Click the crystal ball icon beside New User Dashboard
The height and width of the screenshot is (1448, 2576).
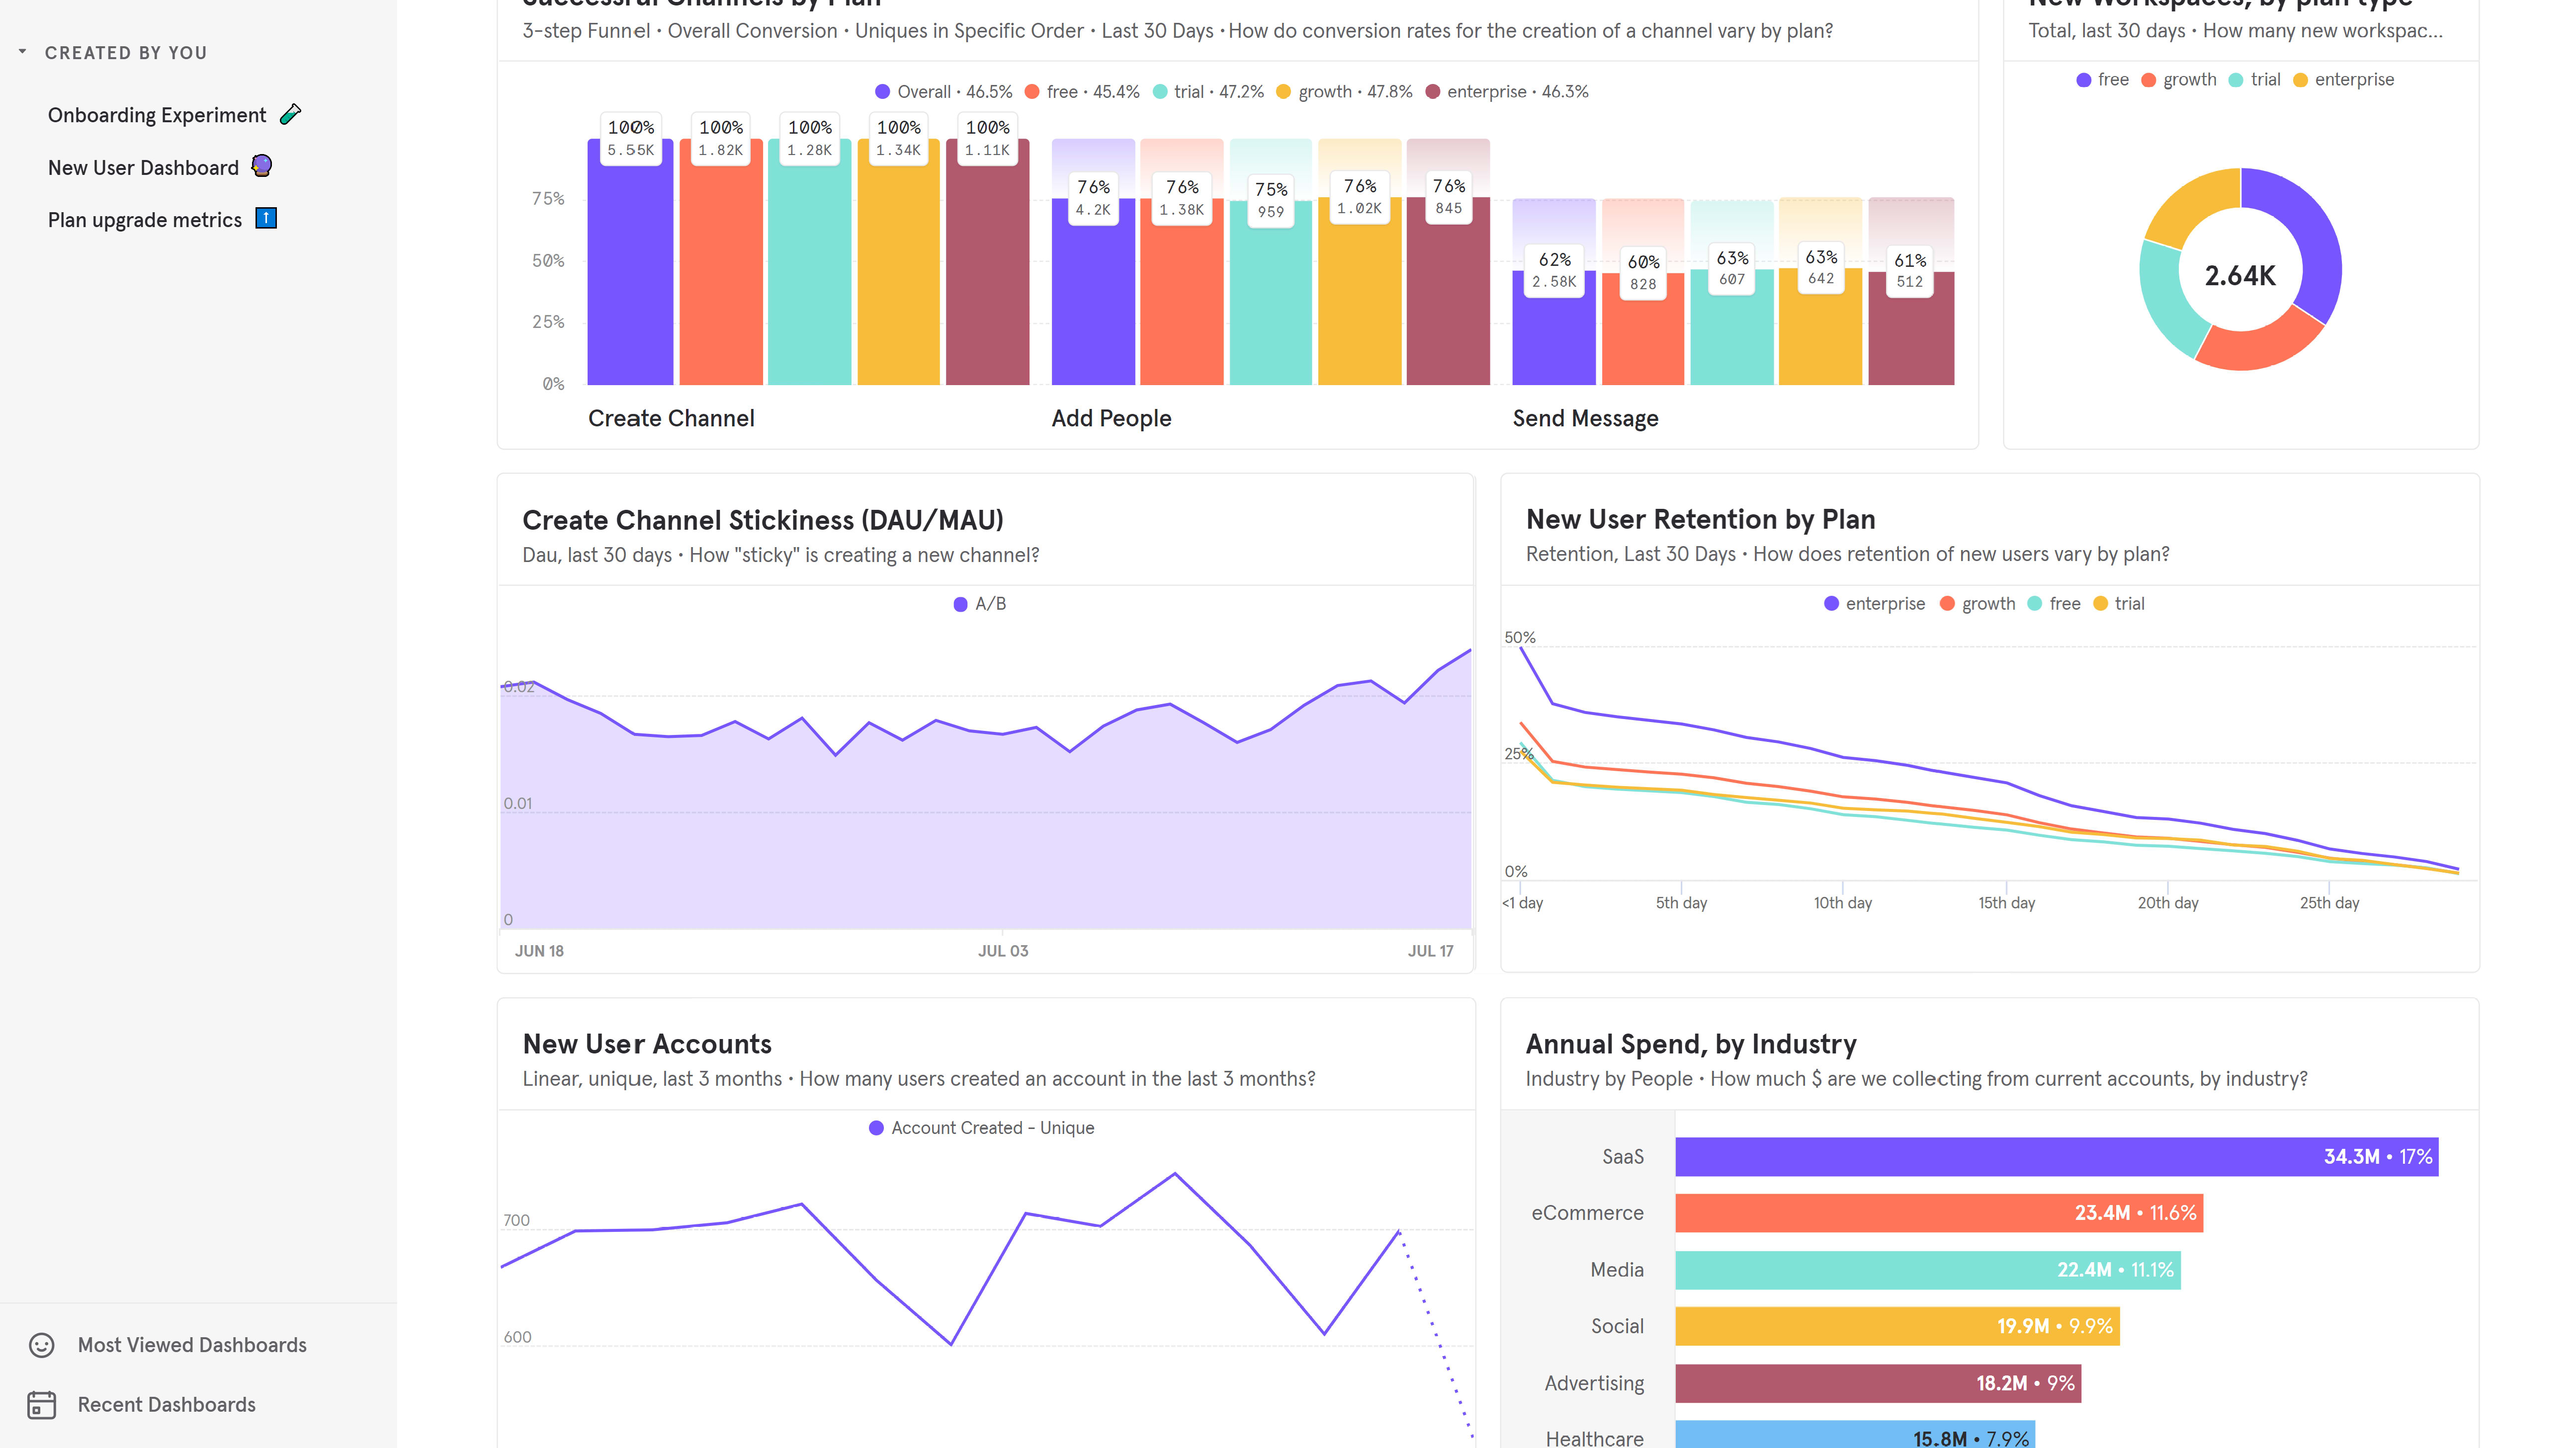262,166
